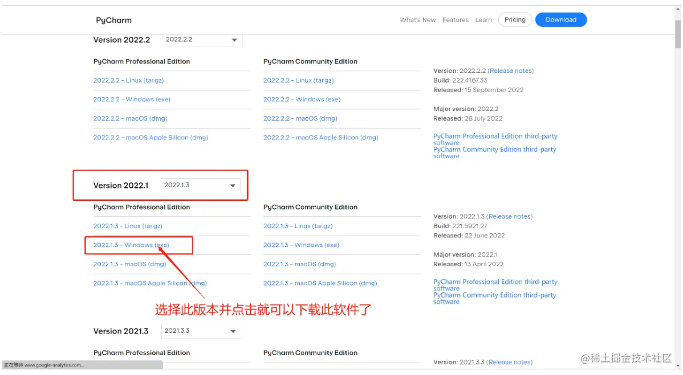Expand the 2022.2.2 version dropdown
683x375 pixels.
click(x=202, y=39)
